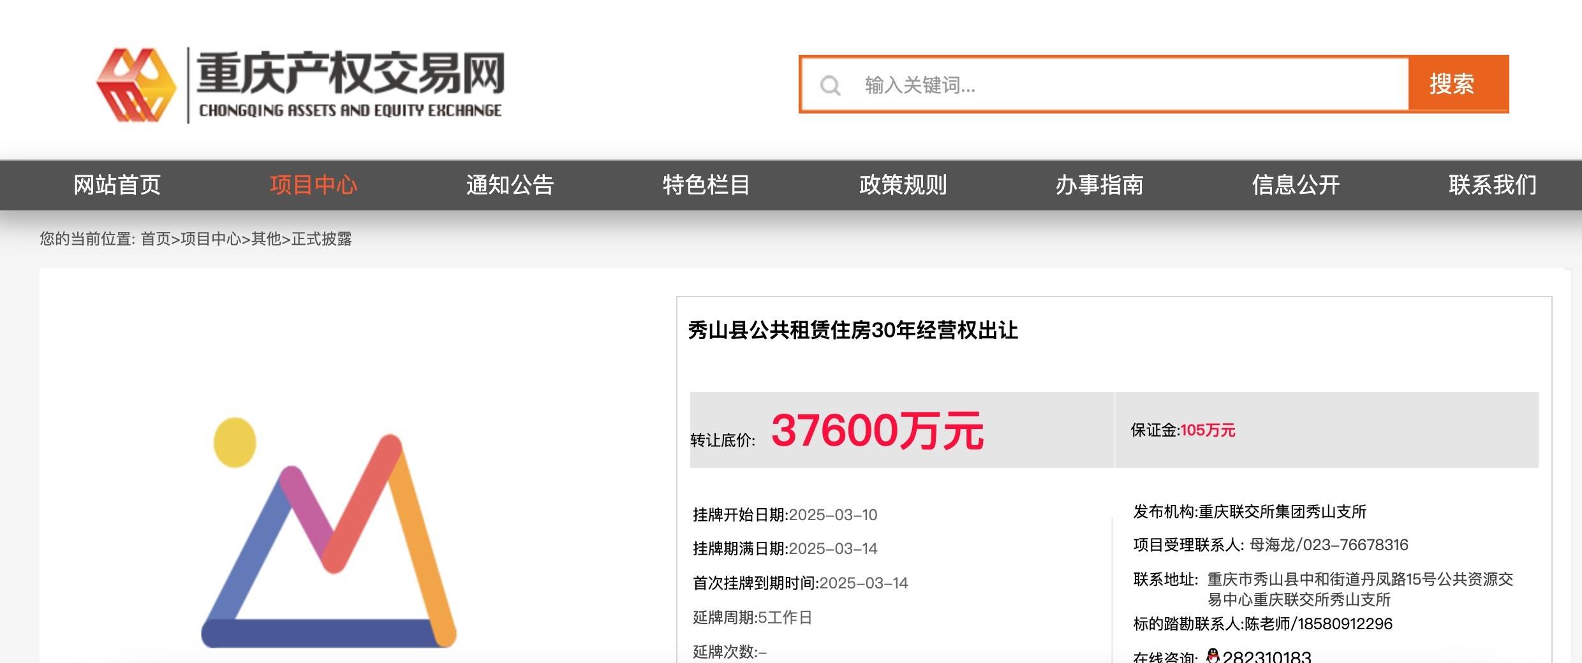Click the Chongqing exchange logo icon
The image size is (1582, 663).
[137, 85]
